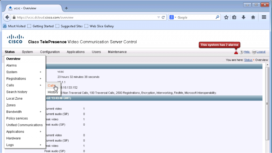
Task: Click the Logout link
Action: [261, 52]
